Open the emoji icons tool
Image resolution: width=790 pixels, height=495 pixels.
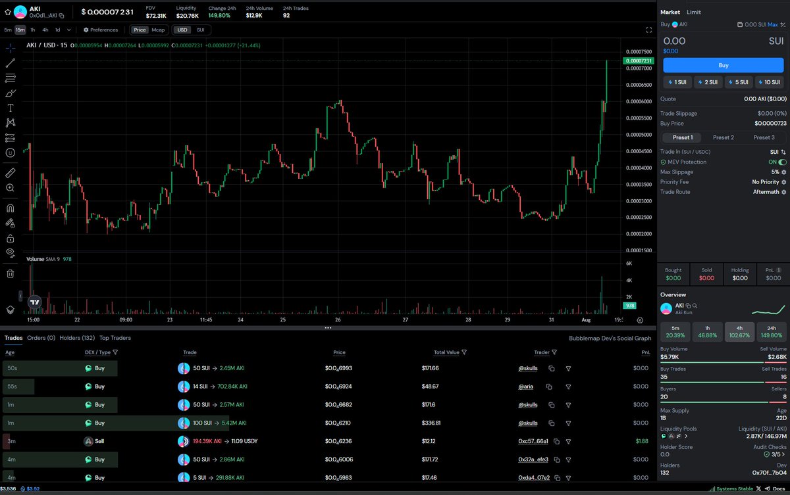(x=10, y=153)
